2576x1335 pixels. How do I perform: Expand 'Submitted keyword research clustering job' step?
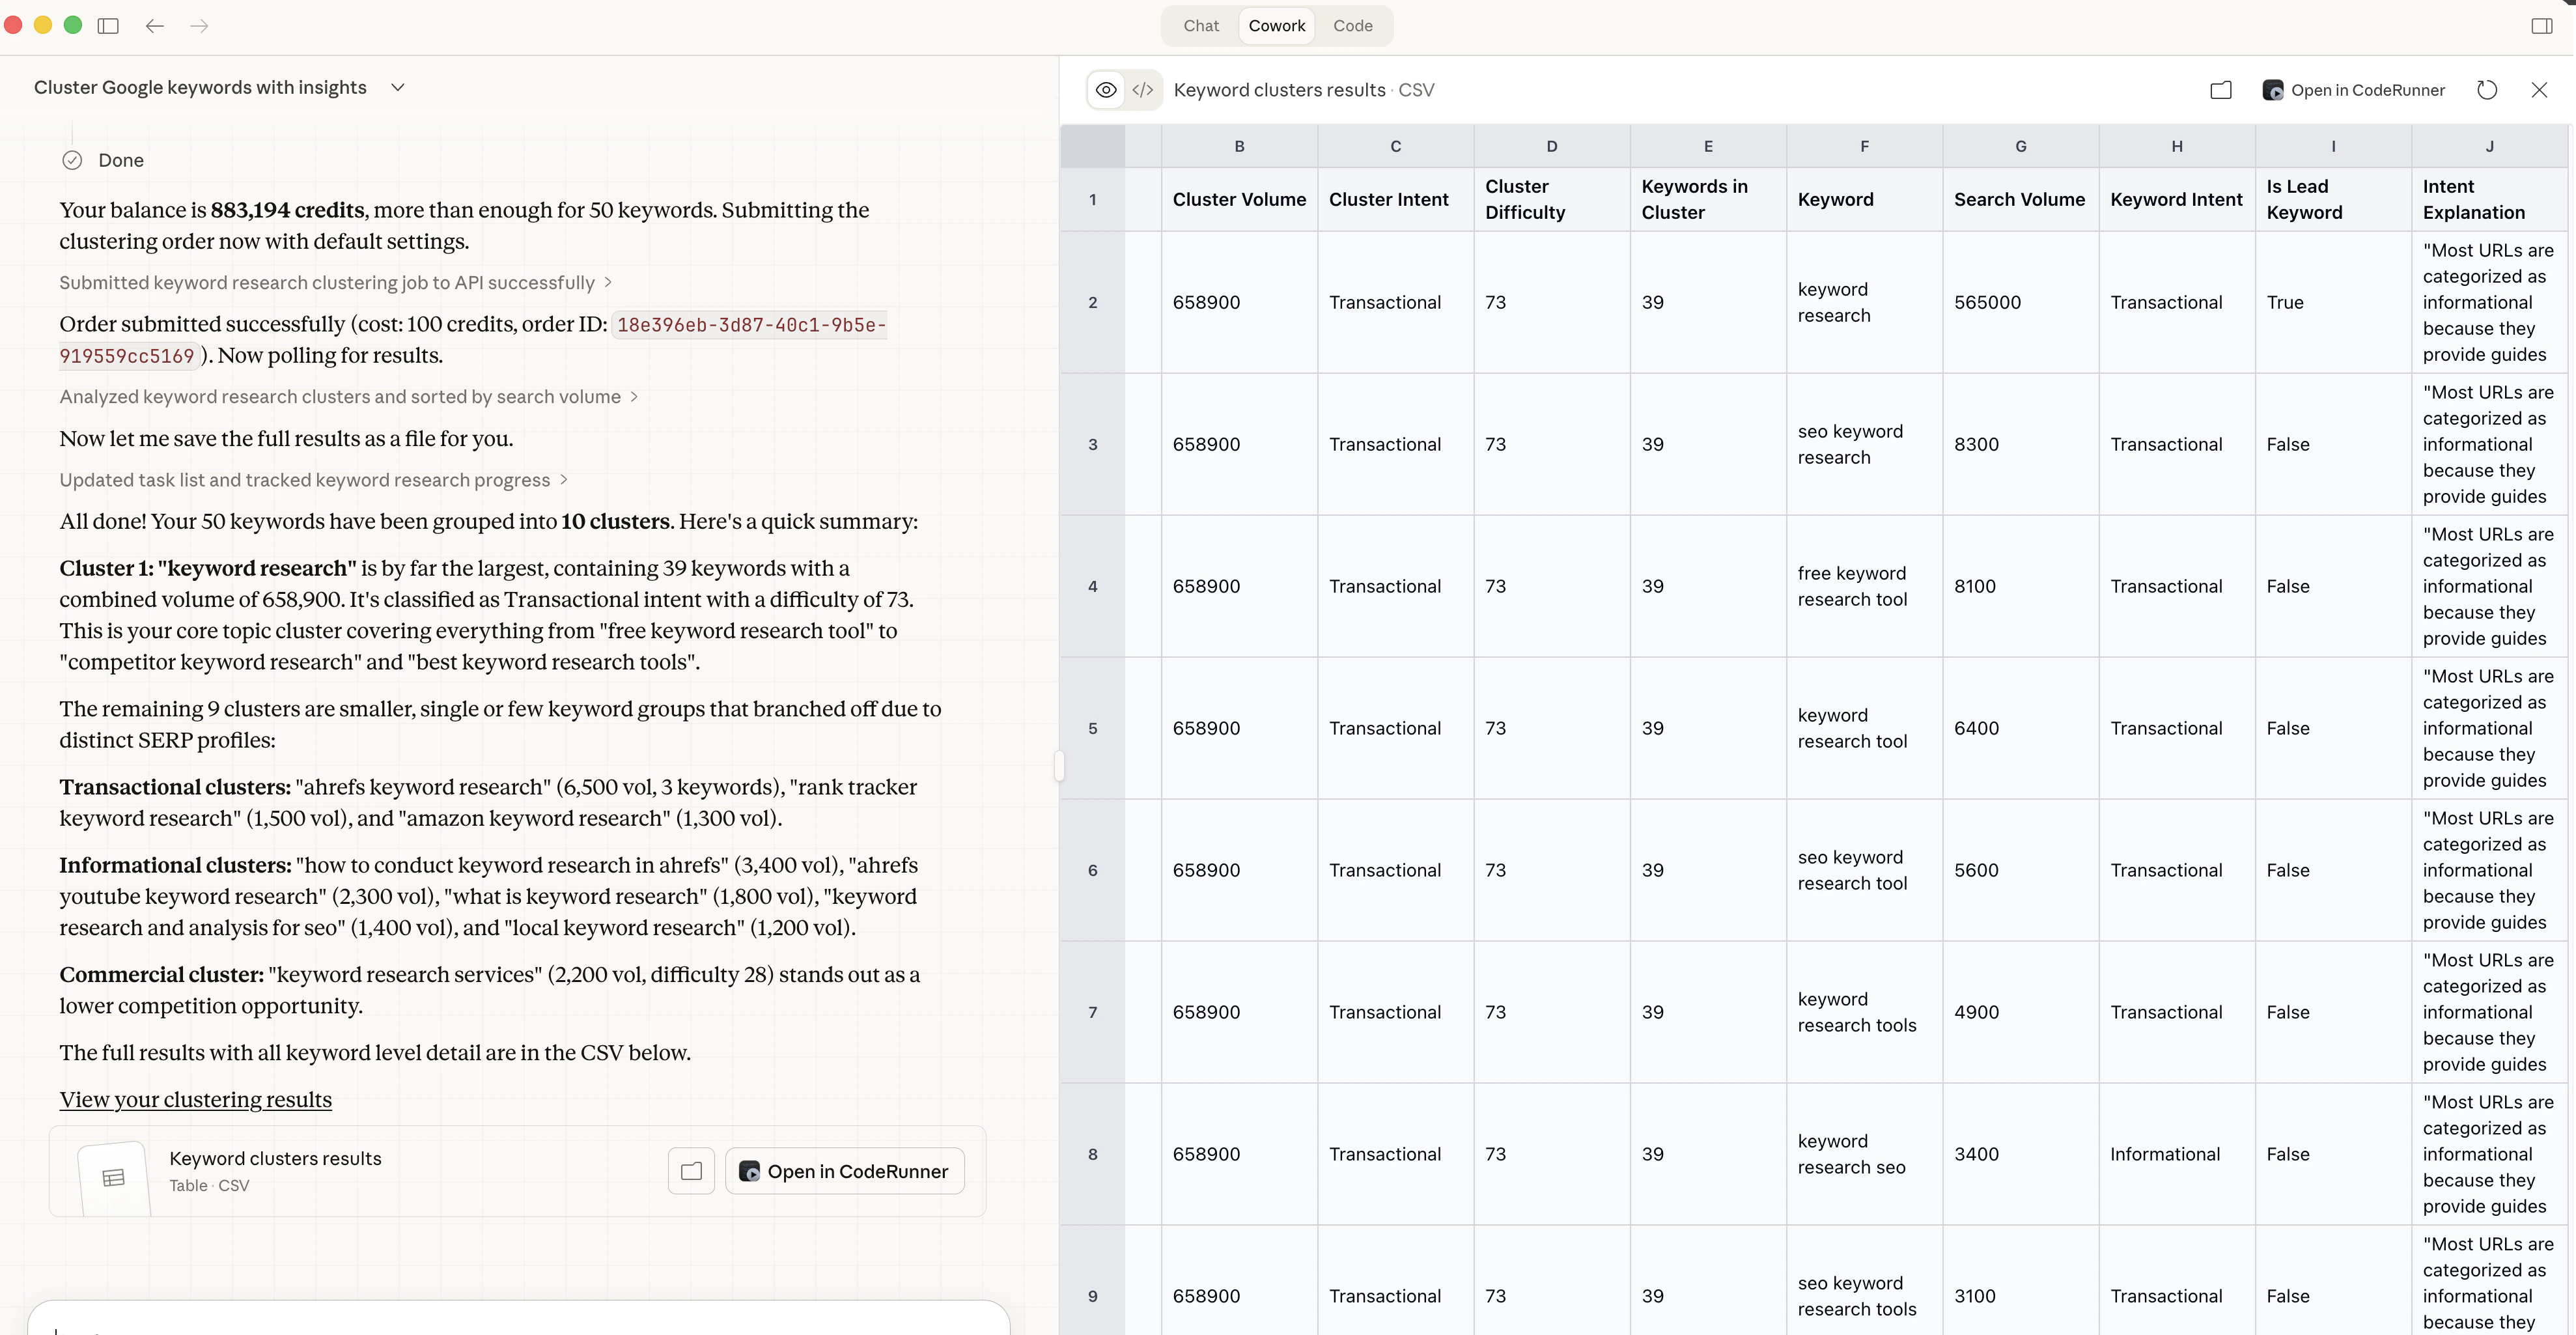click(336, 283)
